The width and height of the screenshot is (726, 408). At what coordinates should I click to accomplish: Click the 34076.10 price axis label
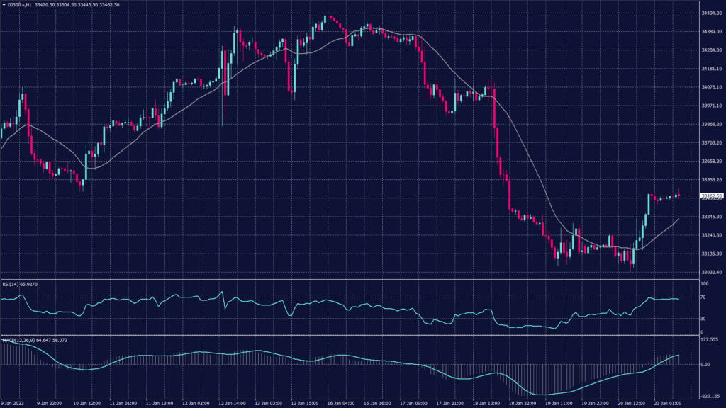tap(711, 88)
